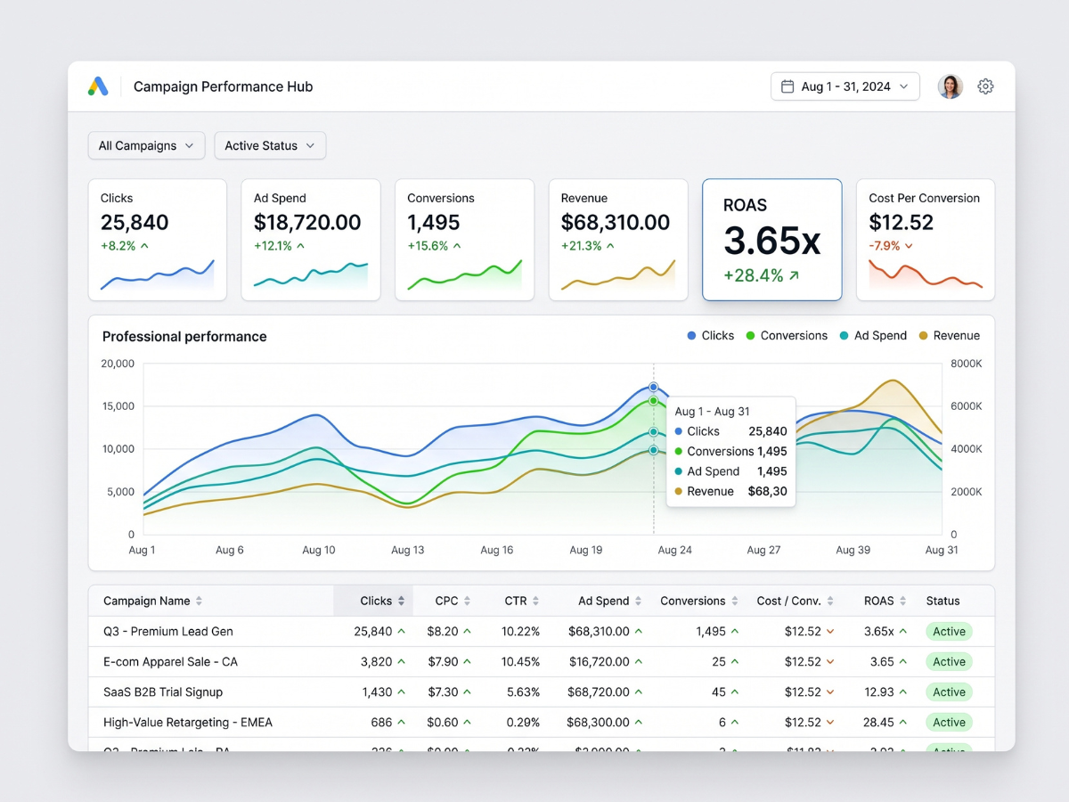Screen dimensions: 1069x802
Task: Open the user profile avatar
Action: click(x=951, y=86)
